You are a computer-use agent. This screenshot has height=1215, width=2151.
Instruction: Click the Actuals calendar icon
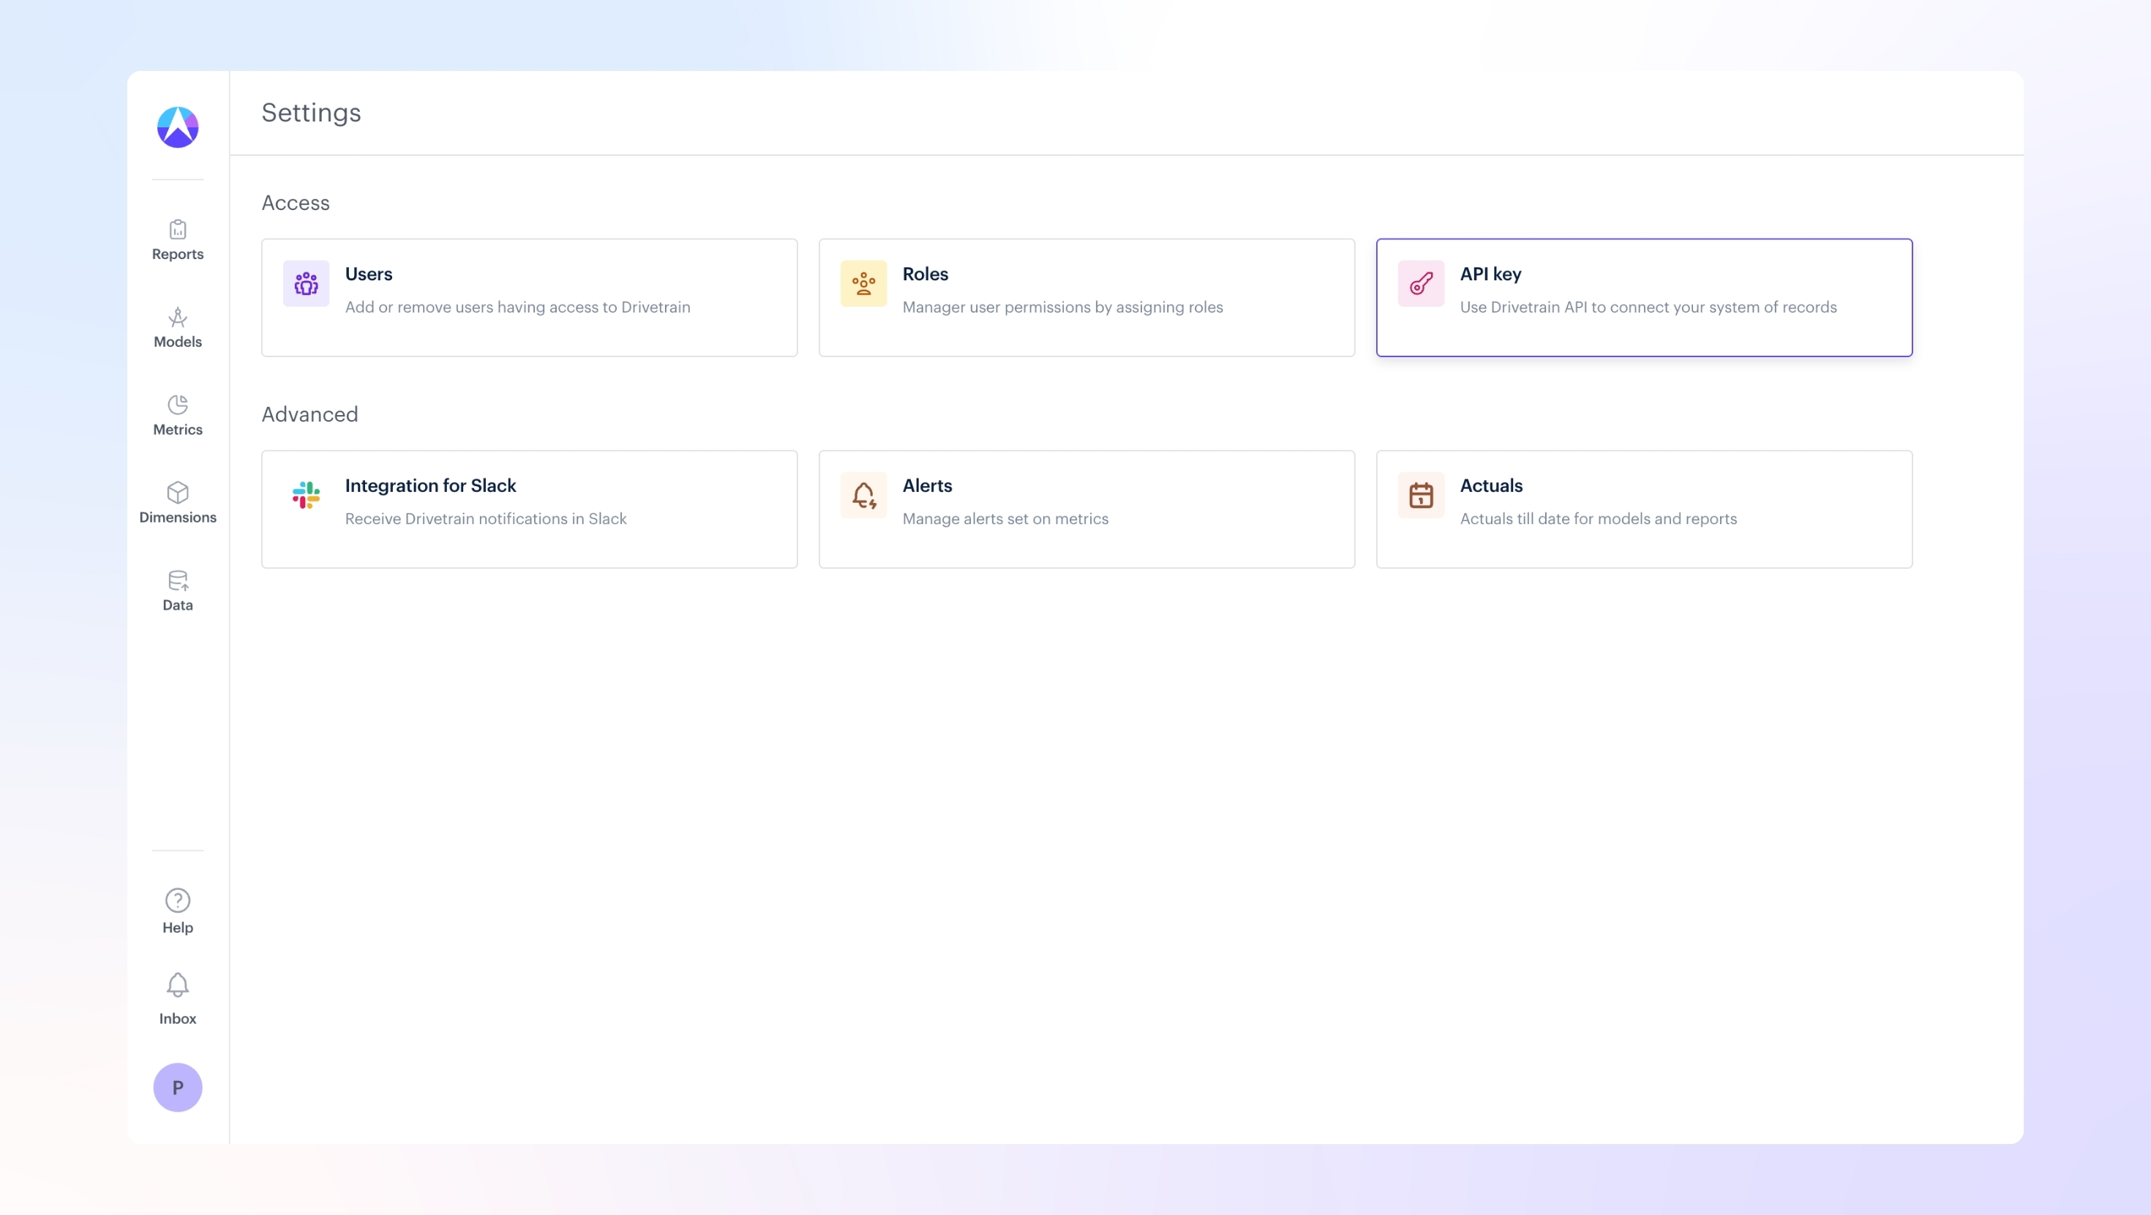[x=1420, y=496]
